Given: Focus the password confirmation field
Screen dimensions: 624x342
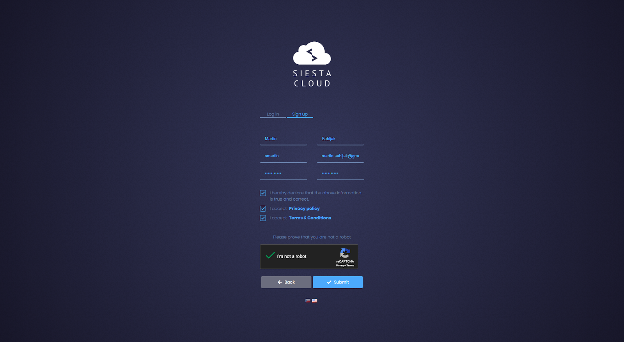Looking at the screenshot, I should tap(340, 173).
